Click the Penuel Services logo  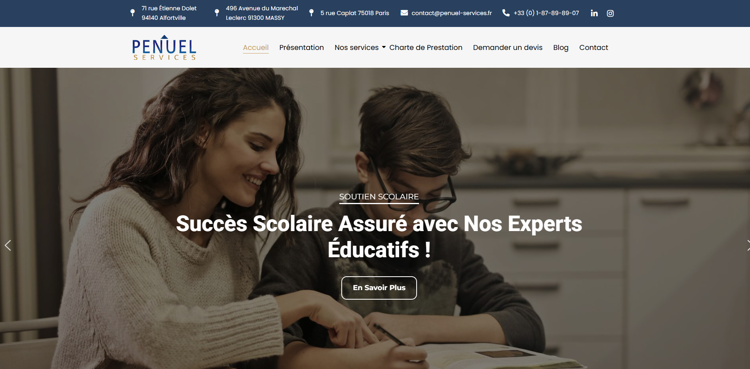pyautogui.click(x=164, y=48)
